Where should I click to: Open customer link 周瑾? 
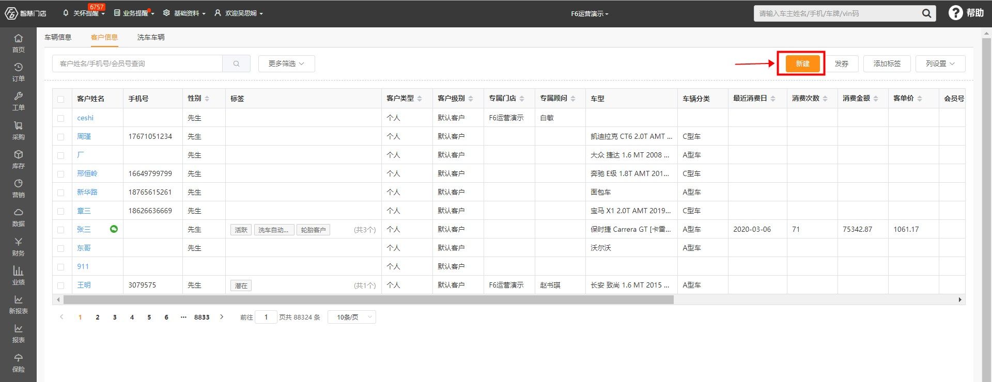tap(84, 136)
